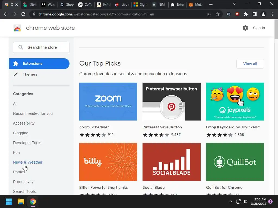The image size is (278, 208).
Task: Reload the page with the refresh icon
Action: tap(23, 14)
